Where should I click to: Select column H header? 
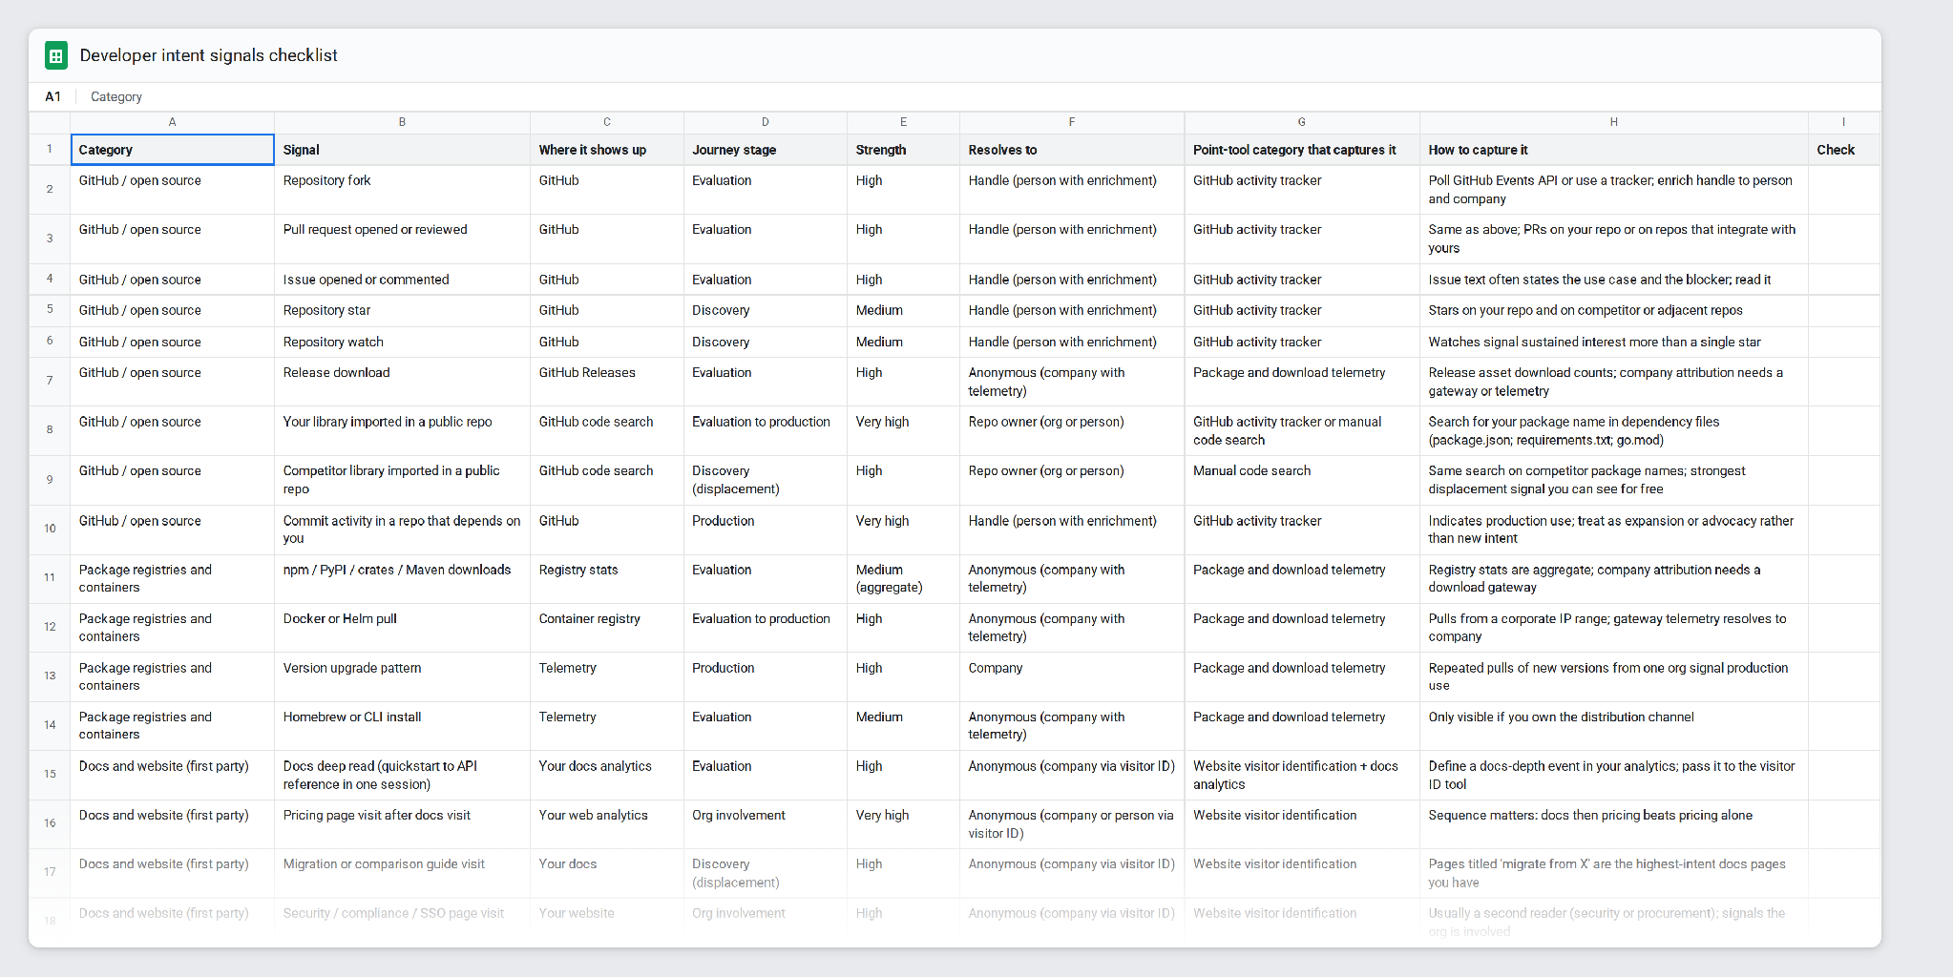pyautogui.click(x=1613, y=122)
